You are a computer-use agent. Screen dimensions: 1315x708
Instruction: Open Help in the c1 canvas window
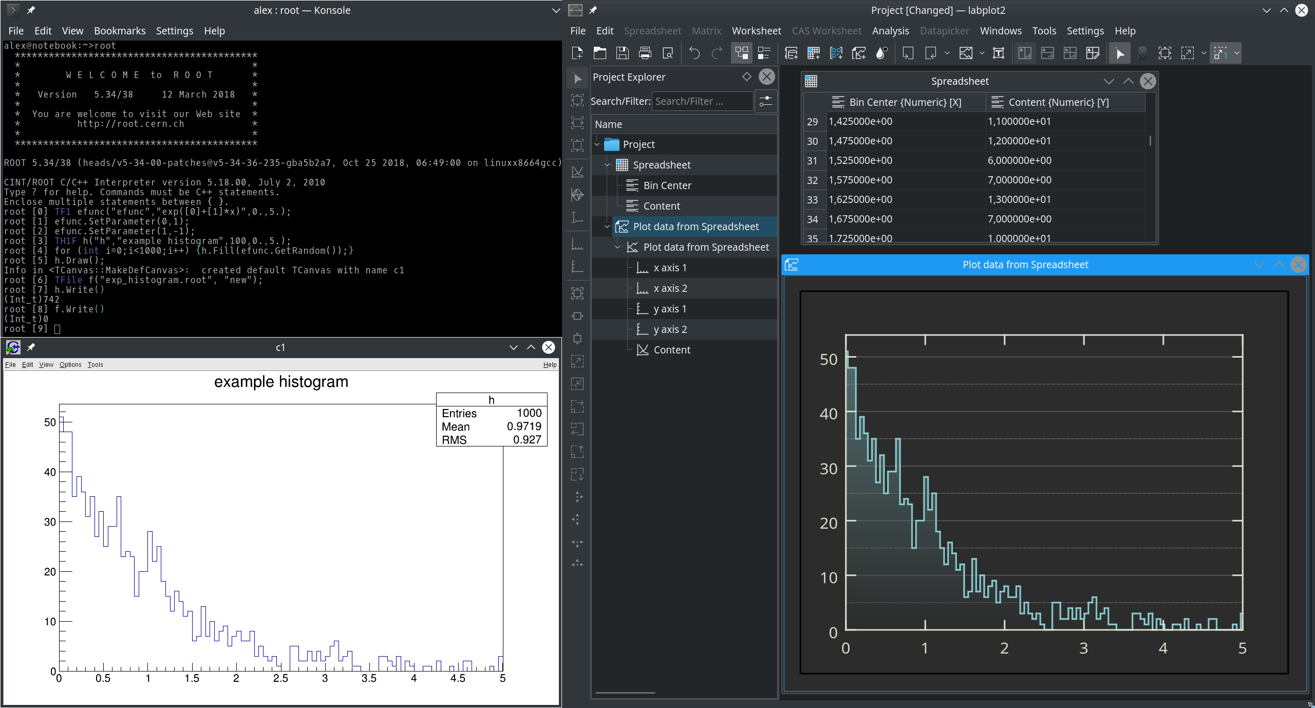click(549, 364)
